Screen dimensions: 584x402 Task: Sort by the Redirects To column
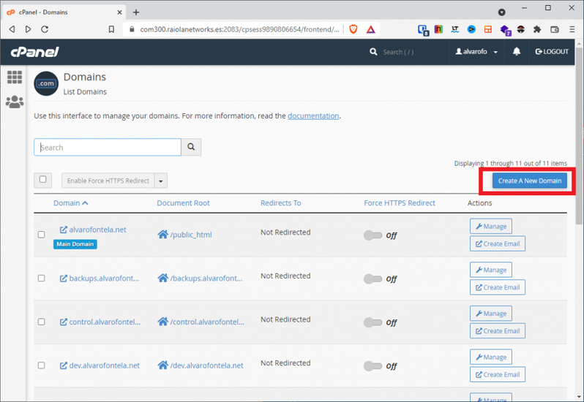(281, 203)
